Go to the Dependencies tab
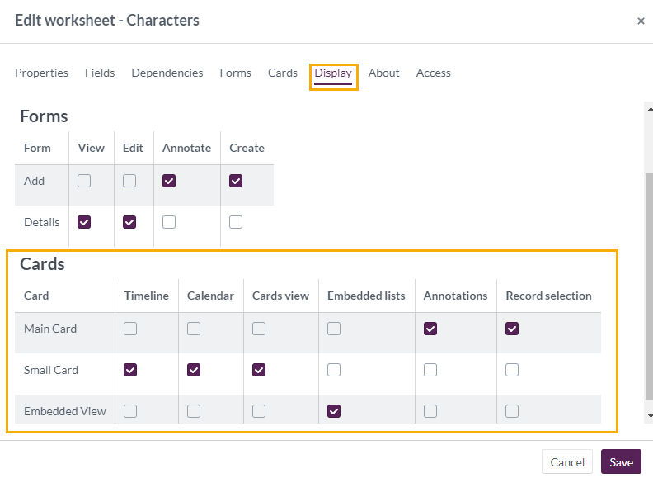The image size is (653, 478). pos(167,73)
